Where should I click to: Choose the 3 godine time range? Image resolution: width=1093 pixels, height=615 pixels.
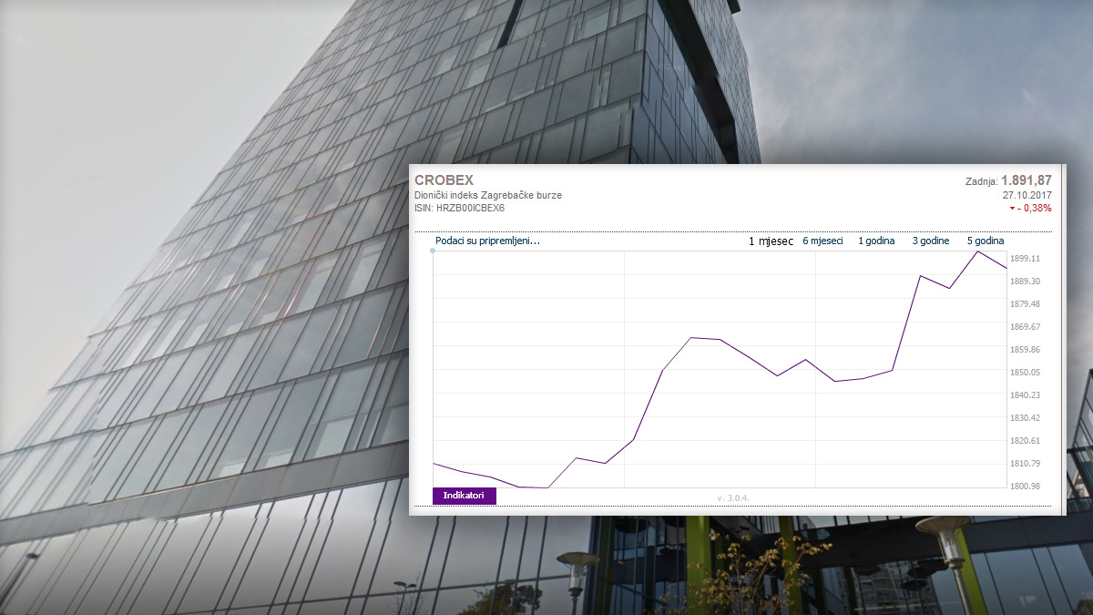[931, 241]
